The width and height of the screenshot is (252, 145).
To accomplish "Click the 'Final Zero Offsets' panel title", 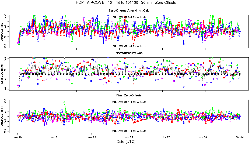I will (129, 96).
